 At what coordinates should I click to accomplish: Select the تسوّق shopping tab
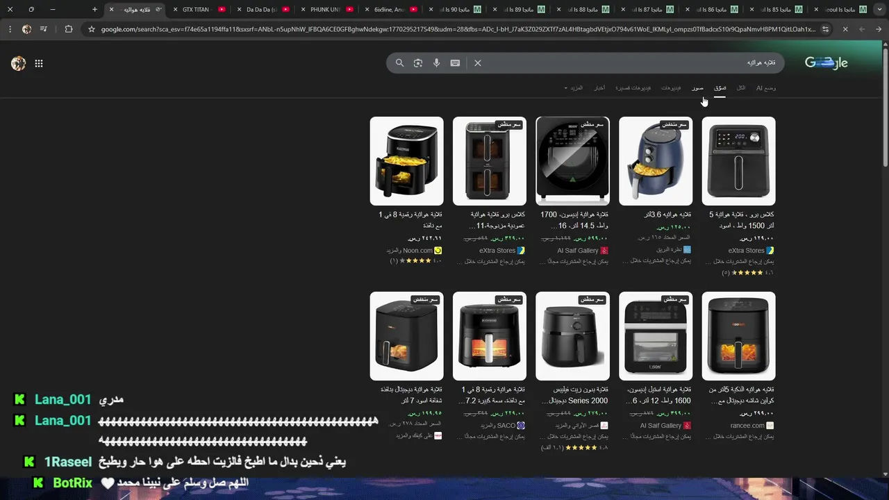click(720, 88)
